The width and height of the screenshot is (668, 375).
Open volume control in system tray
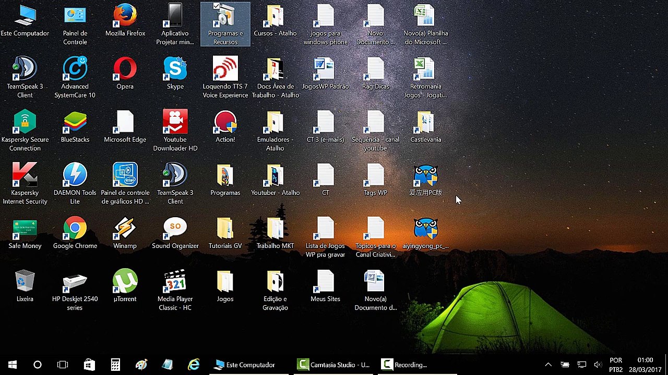point(598,365)
